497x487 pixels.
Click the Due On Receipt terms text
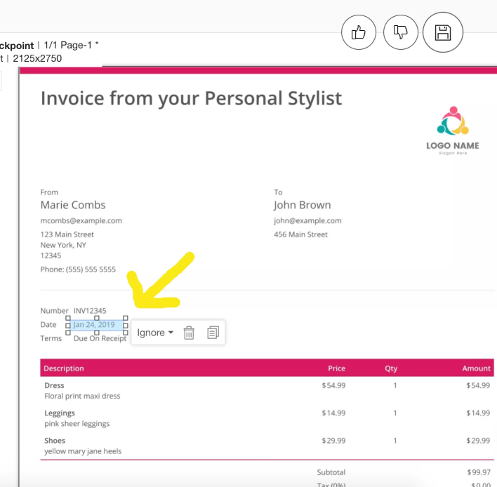100,338
